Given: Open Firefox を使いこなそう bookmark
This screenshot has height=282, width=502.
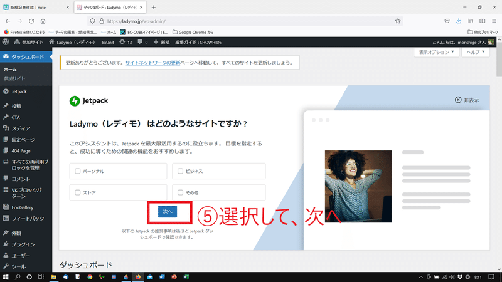Looking at the screenshot, I should tap(24, 32).
